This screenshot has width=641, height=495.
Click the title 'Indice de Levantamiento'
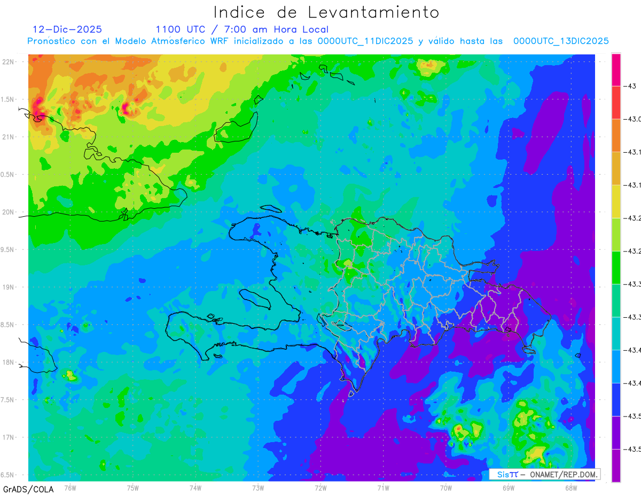click(x=326, y=12)
